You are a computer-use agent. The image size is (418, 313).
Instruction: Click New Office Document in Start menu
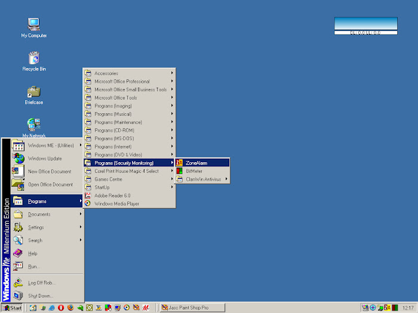pos(47,172)
